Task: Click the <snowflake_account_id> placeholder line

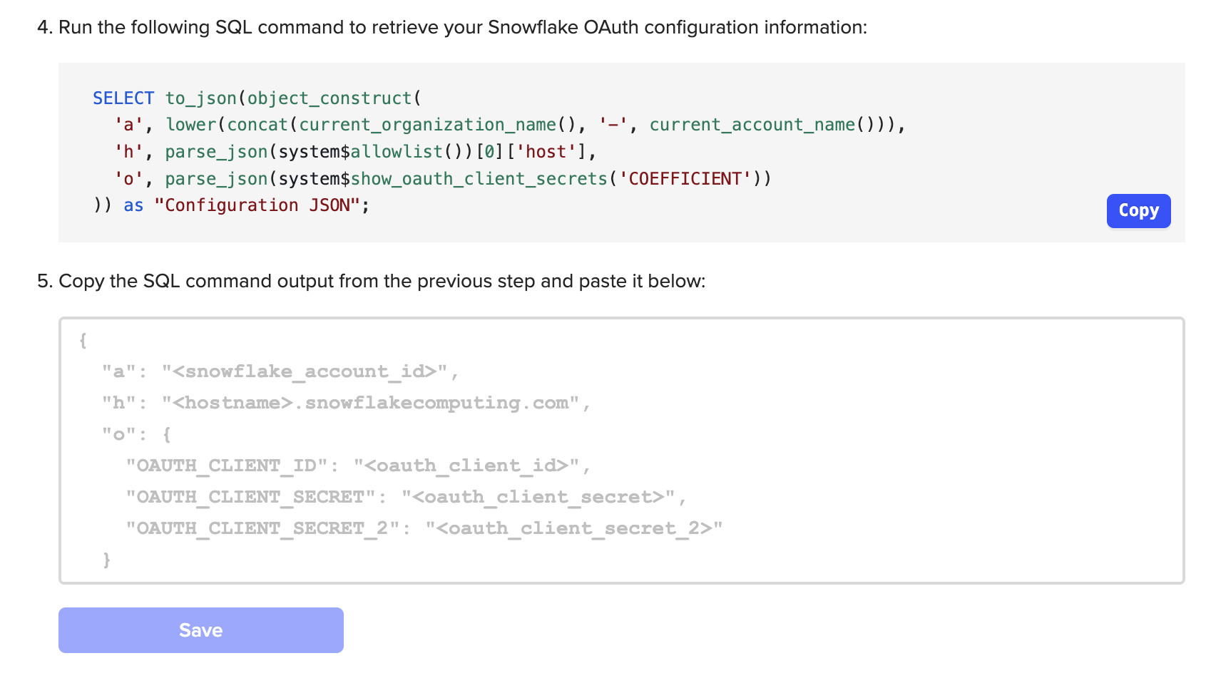Action: [x=280, y=371]
